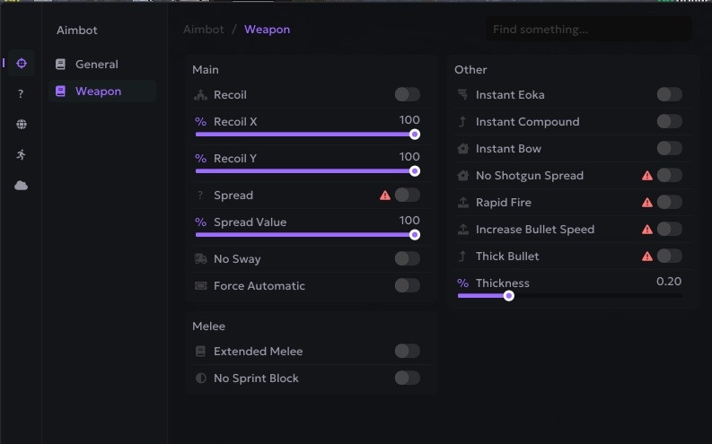Open the crosshair Aimbot sidebar section

pos(21,63)
